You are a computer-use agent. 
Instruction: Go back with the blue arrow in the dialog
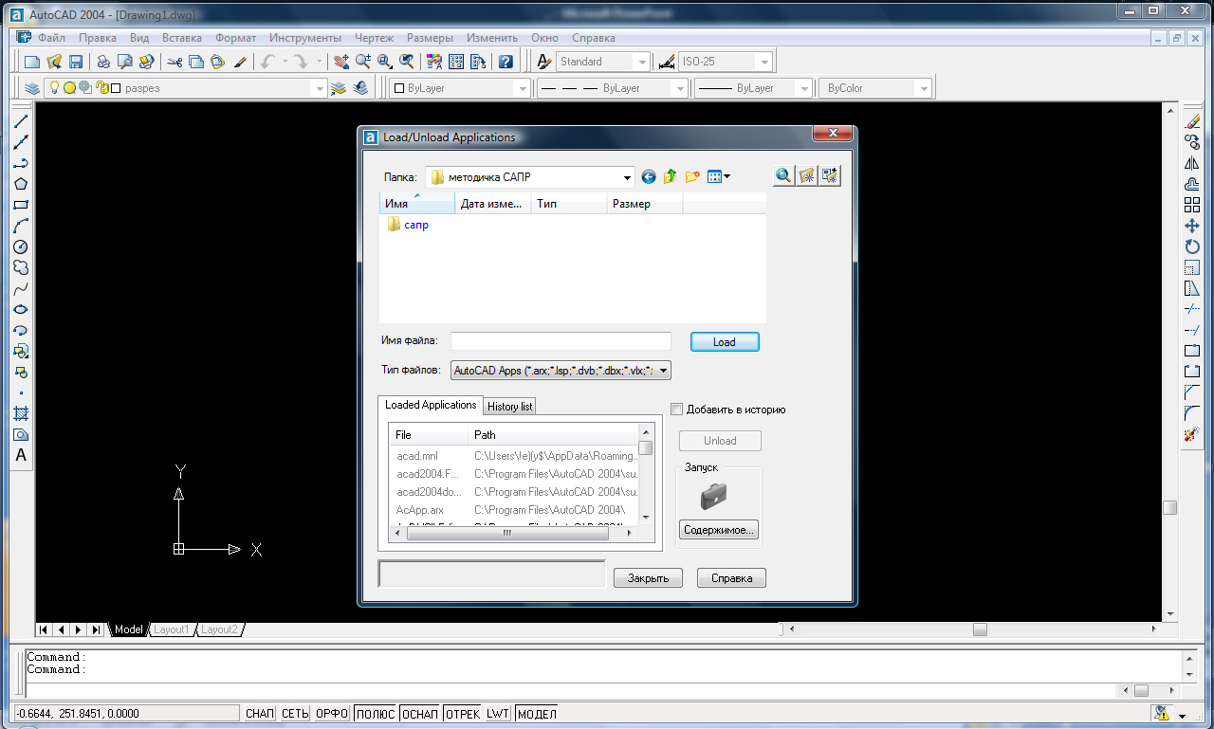(649, 176)
